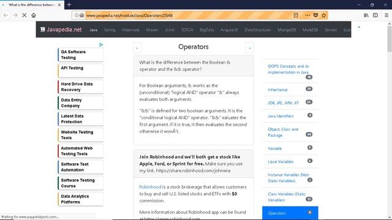Open Latest Data Protection ad
Image resolution: width=392 pixels, height=220 pixels.
[80, 119]
